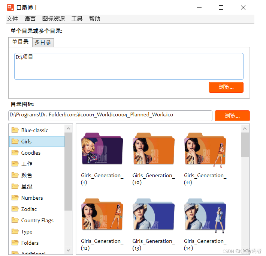This screenshot has height=256, width=266.
Task: Click the folder icon beside Blue-classic
Action: tap(15, 130)
